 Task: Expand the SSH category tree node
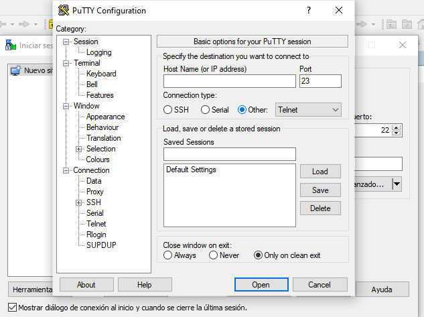(x=78, y=202)
